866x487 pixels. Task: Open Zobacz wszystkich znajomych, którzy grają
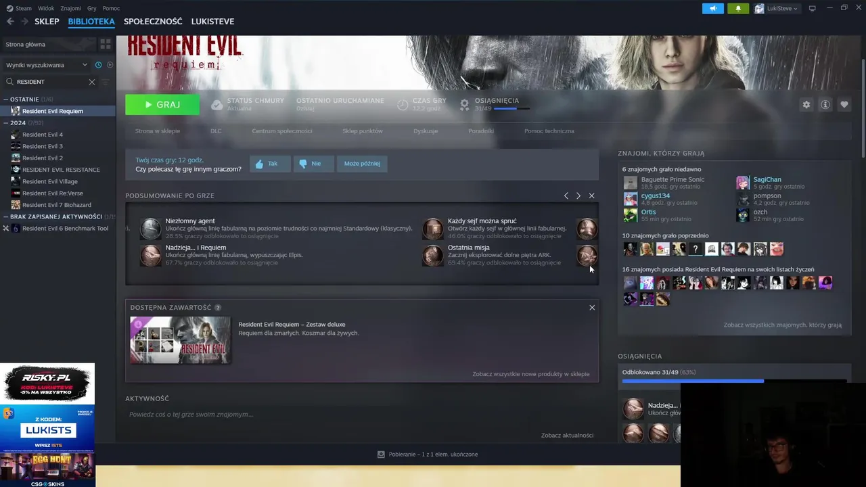click(x=783, y=325)
